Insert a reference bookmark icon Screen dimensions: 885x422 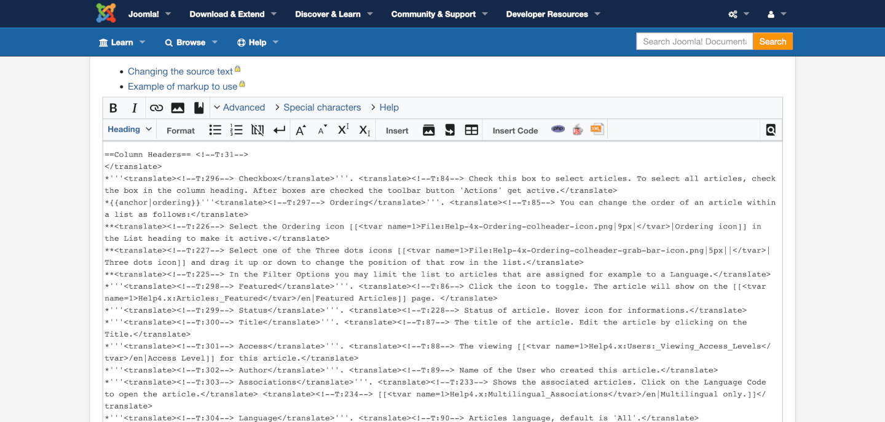coord(199,108)
